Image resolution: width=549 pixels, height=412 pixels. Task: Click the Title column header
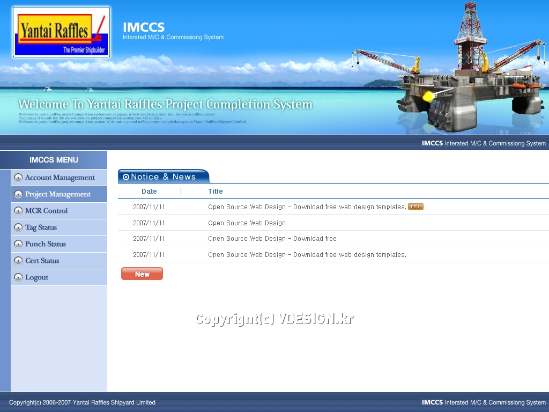point(216,192)
